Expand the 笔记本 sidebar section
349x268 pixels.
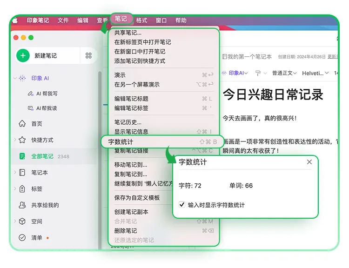pyautogui.click(x=15, y=173)
